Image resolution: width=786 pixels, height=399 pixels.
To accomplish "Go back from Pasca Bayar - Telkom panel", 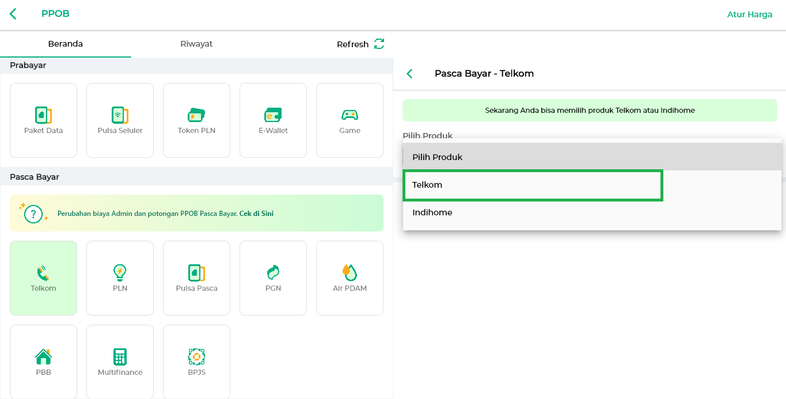I will pyautogui.click(x=409, y=74).
